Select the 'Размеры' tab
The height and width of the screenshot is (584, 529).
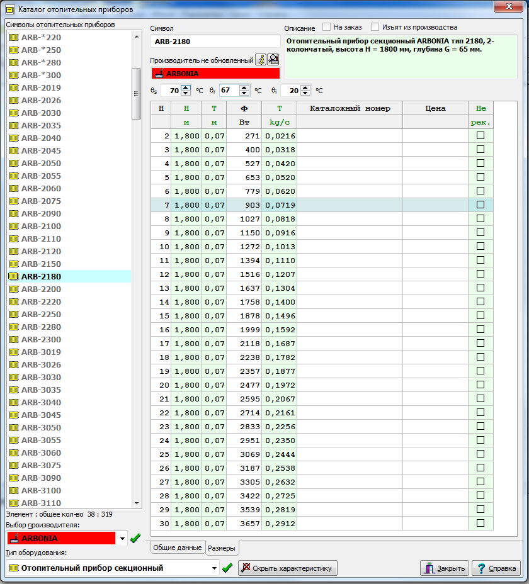click(x=221, y=547)
